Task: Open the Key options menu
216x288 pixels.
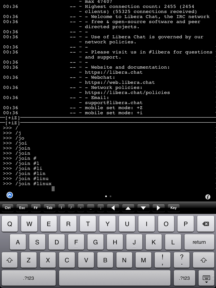Action: click(173, 208)
